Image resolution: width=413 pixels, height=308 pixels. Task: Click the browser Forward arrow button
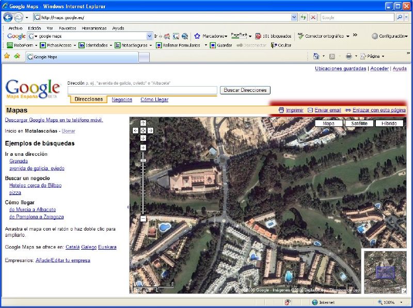18,18
